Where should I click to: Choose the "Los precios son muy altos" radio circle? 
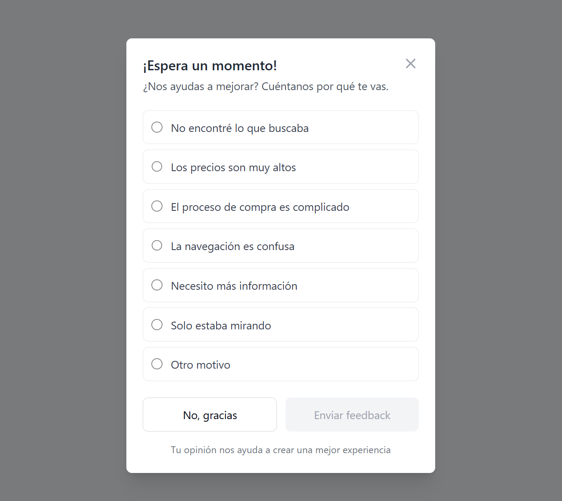pyautogui.click(x=157, y=166)
